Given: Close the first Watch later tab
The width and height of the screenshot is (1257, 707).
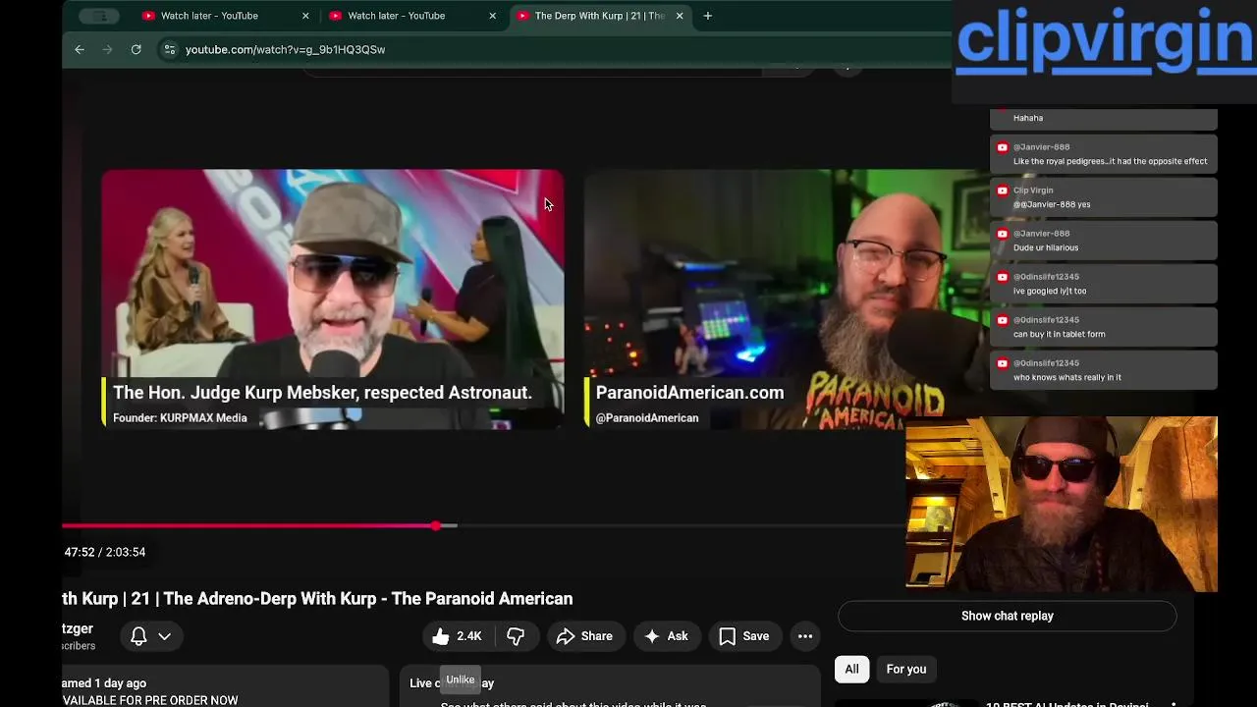Looking at the screenshot, I should click(x=305, y=16).
